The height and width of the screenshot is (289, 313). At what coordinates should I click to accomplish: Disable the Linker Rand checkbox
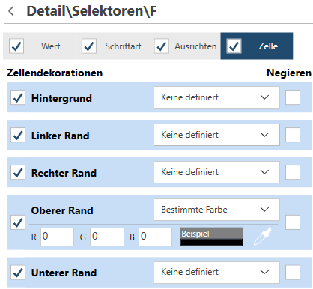click(18, 135)
